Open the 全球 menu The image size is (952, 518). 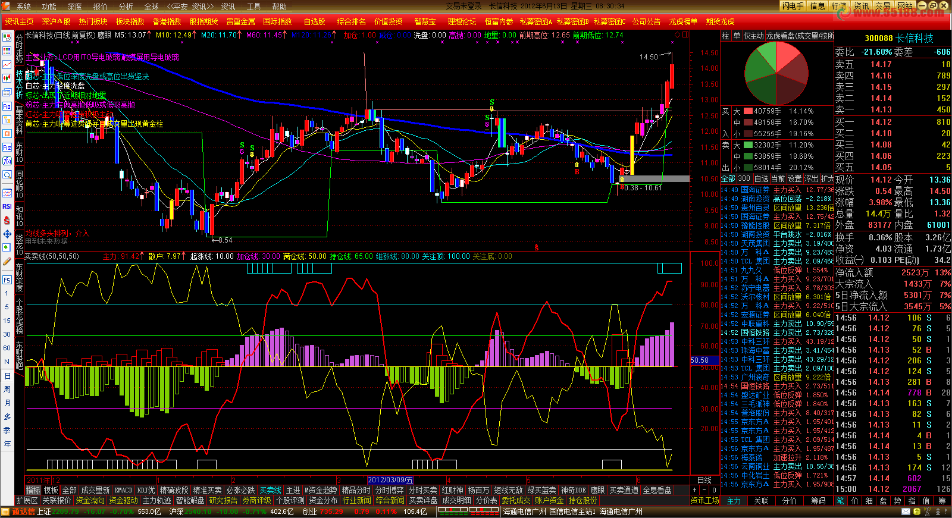pos(152,7)
